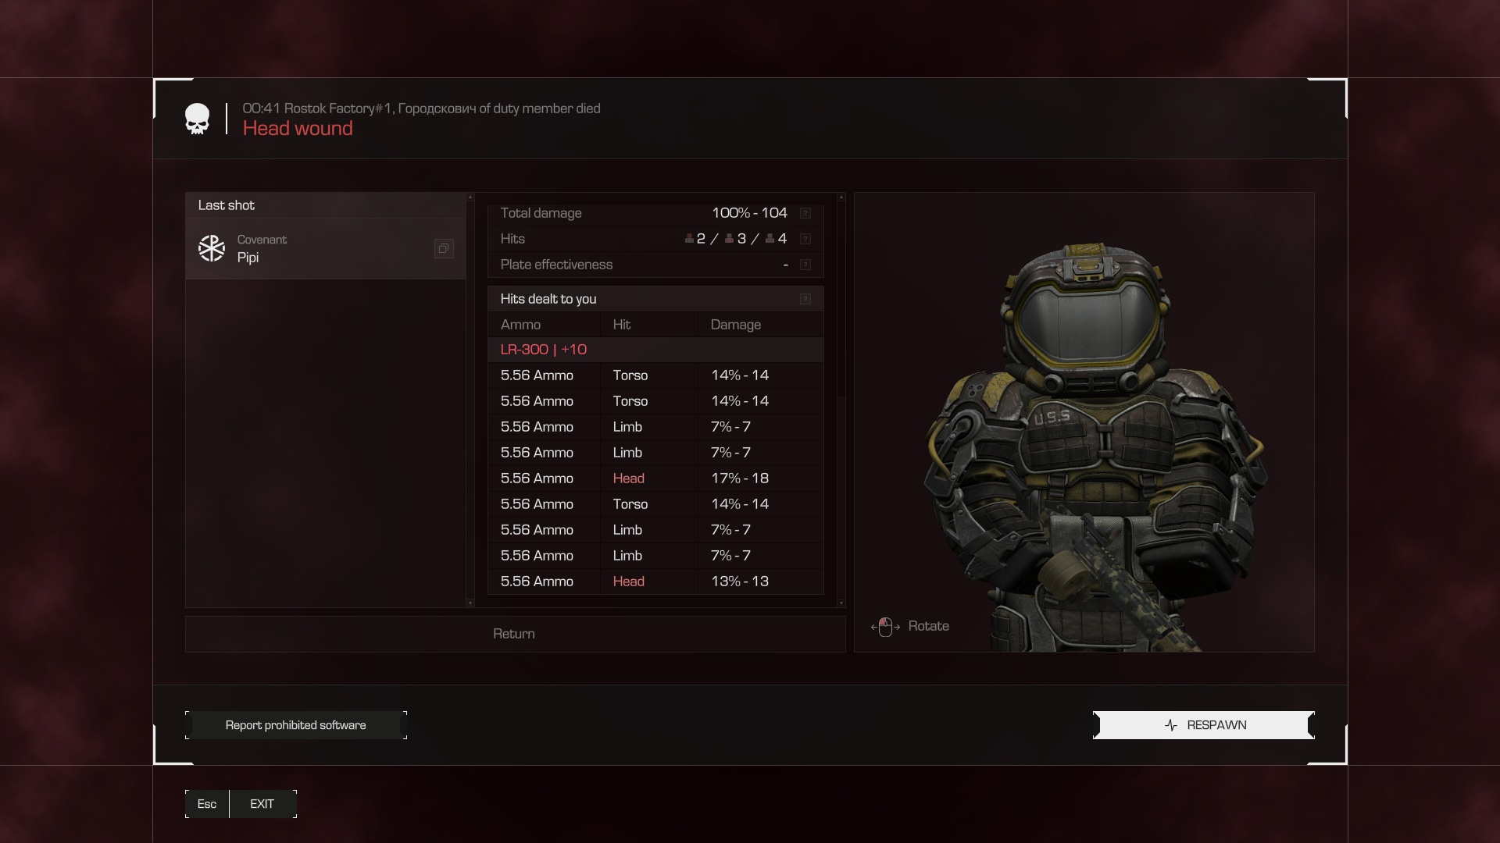Open help icon for Plate effectiveness
Image resolution: width=1500 pixels, height=843 pixels.
click(x=805, y=265)
